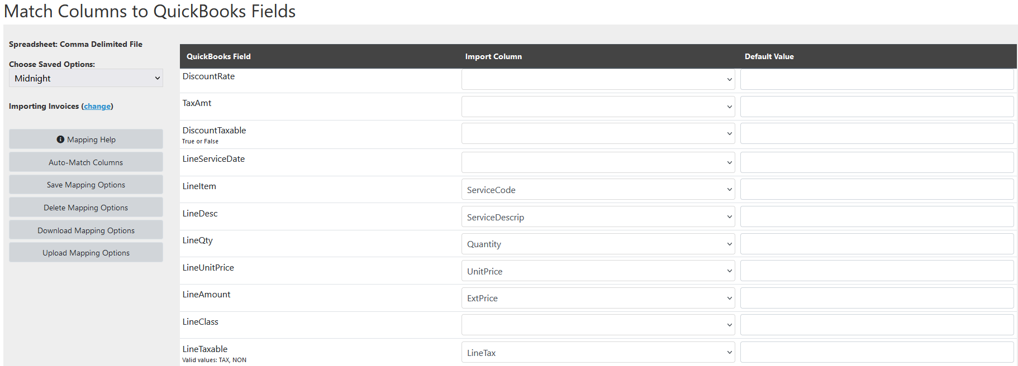Open the DiscountTaxable import column dropdown
Viewport: 1018px width, 366px height.
pyautogui.click(x=598, y=133)
